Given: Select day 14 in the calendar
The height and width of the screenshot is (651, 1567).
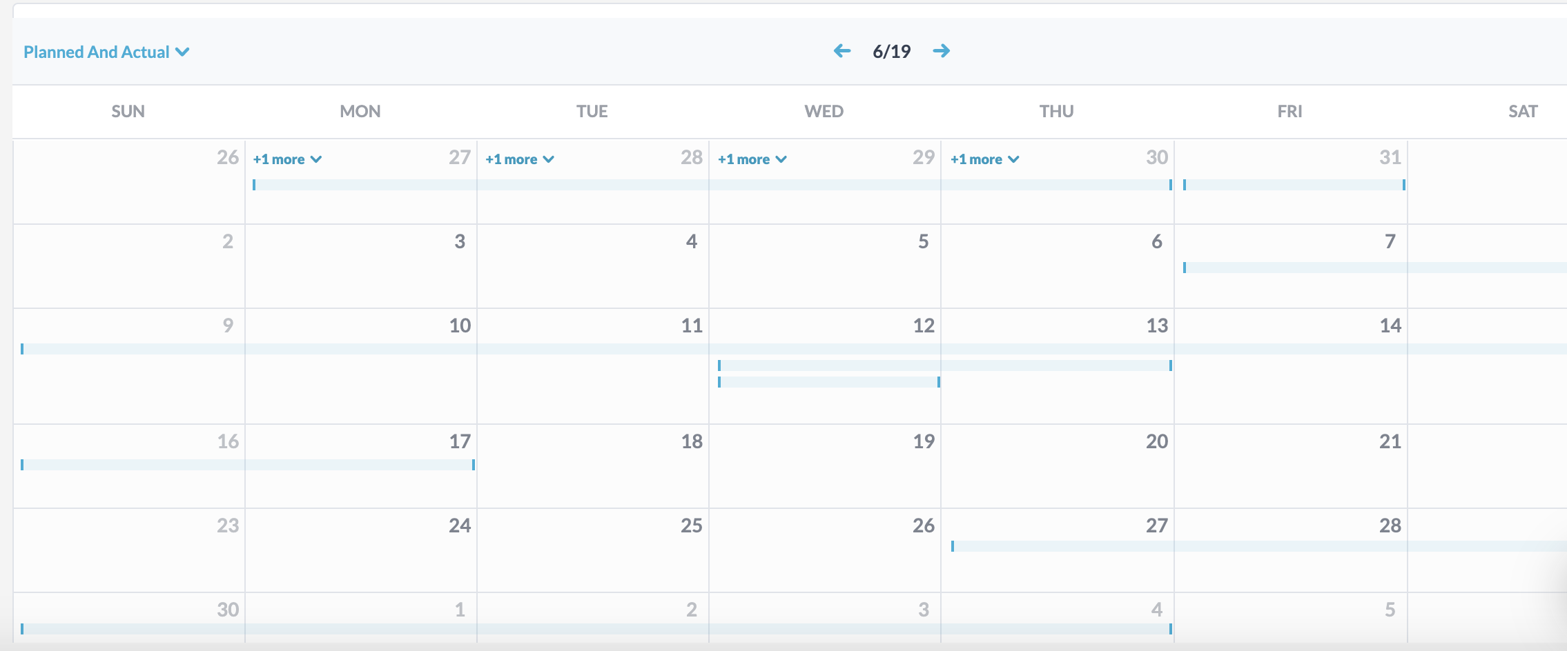Looking at the screenshot, I should click(1390, 325).
